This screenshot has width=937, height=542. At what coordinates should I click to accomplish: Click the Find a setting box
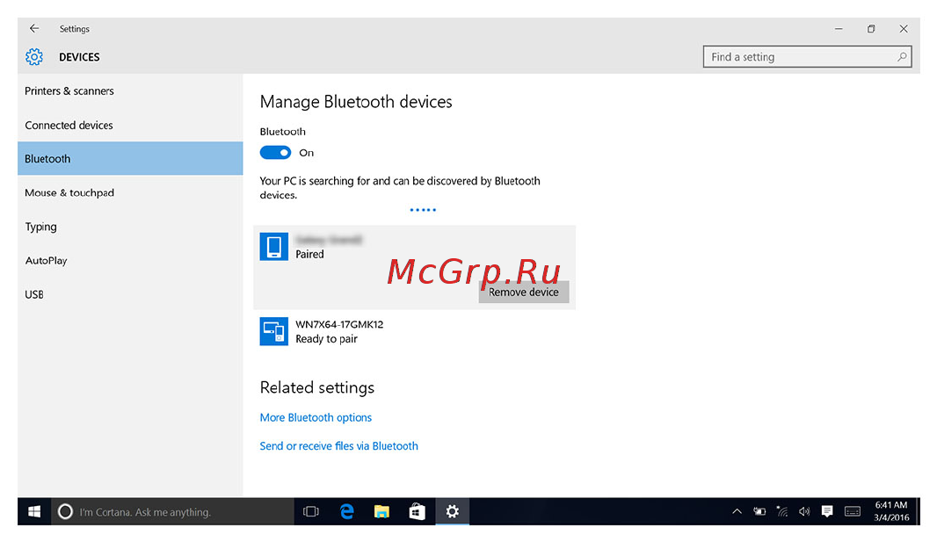point(807,57)
